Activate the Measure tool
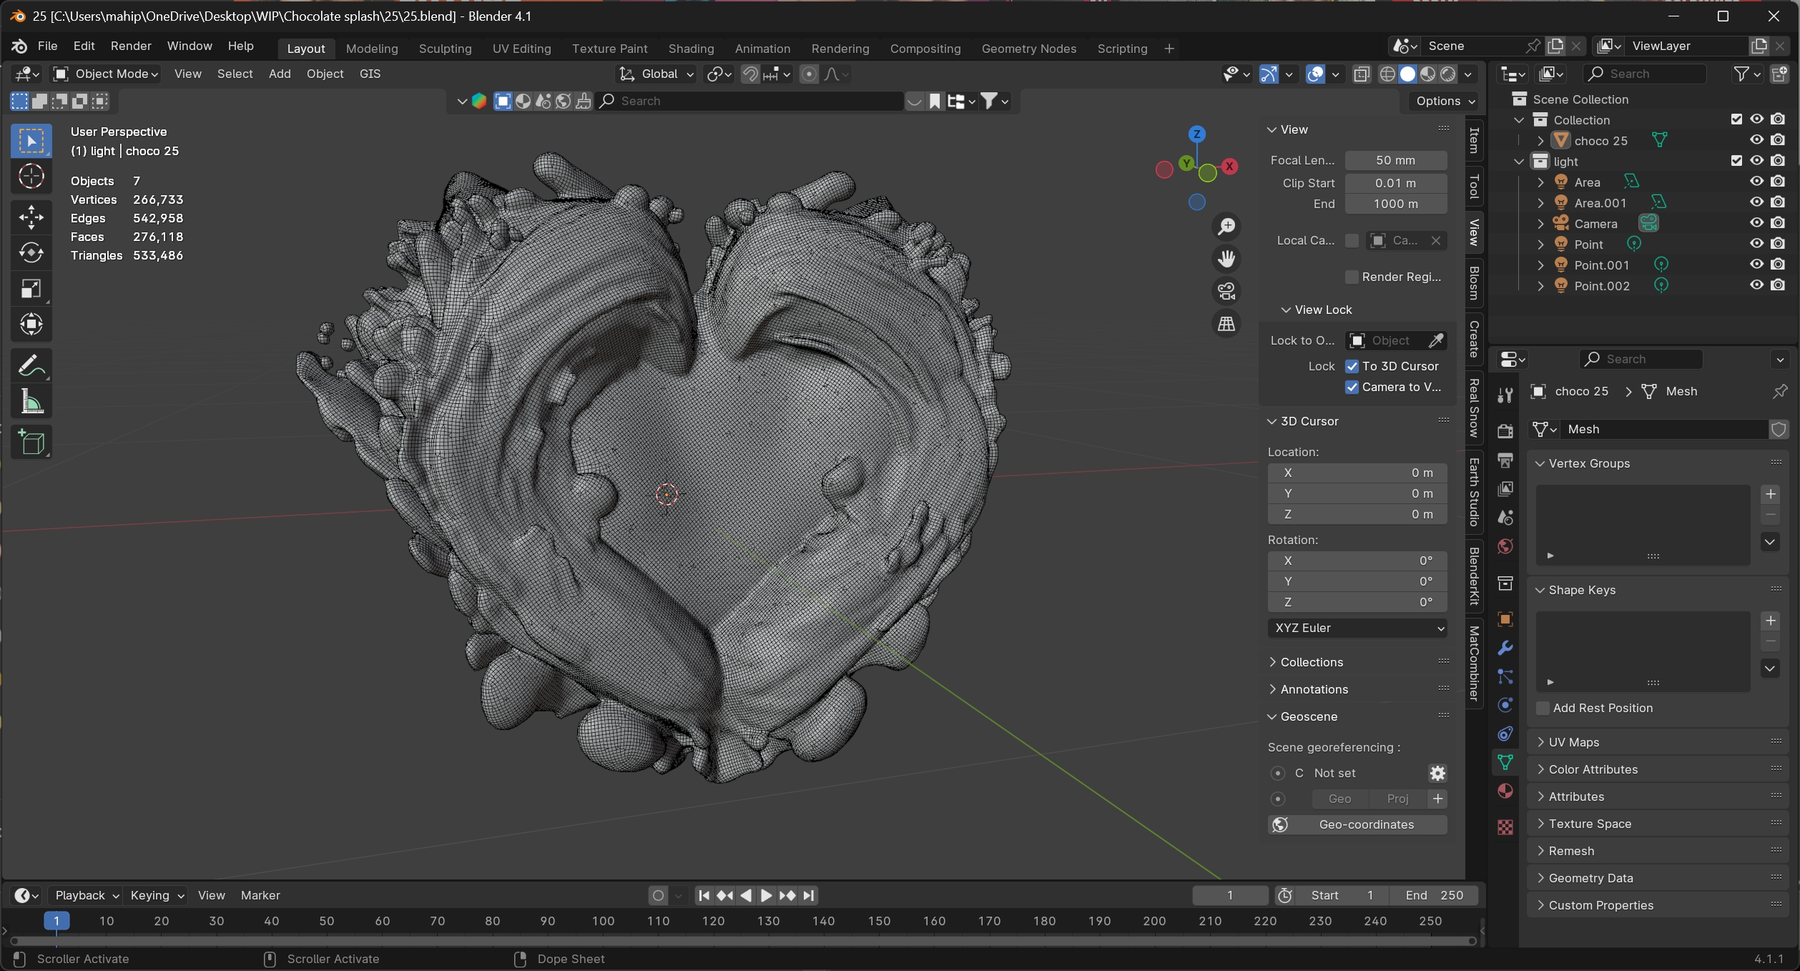This screenshot has width=1800, height=971. (x=31, y=402)
